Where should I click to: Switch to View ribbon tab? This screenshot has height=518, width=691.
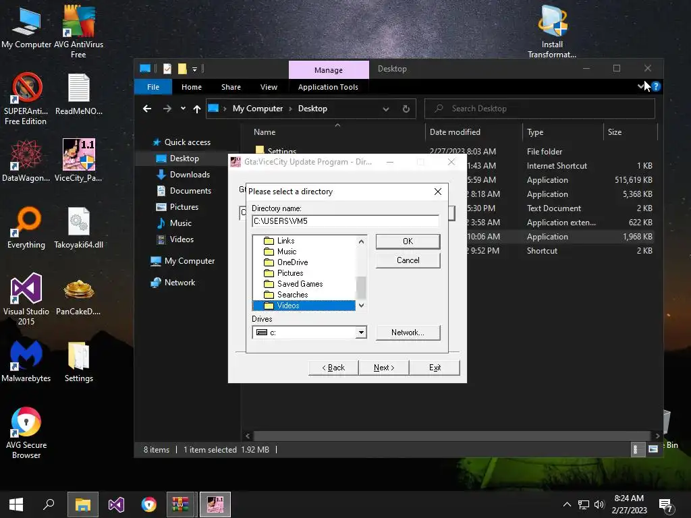coord(269,87)
